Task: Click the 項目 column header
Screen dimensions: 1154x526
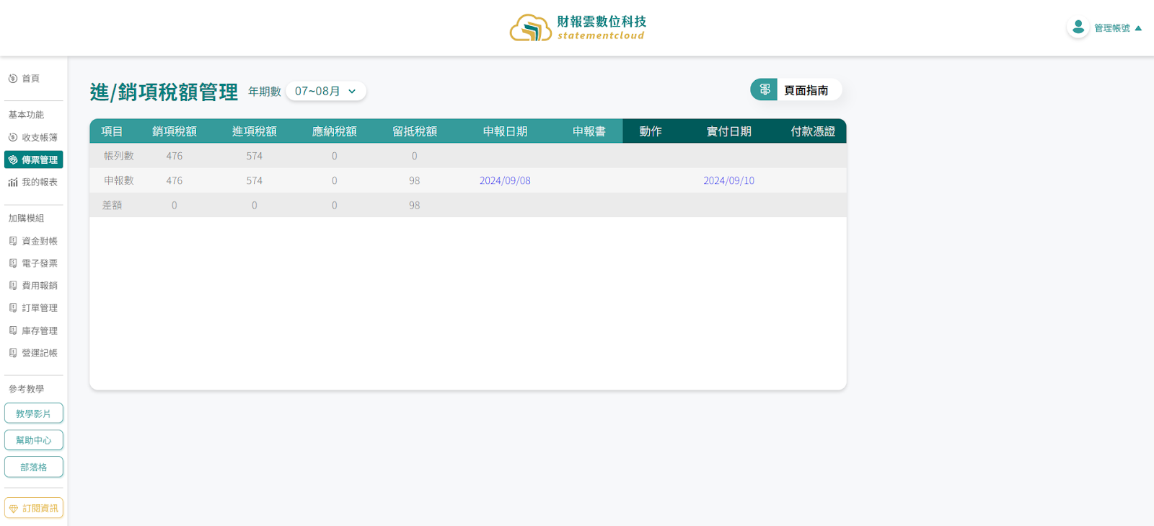Action: tap(112, 131)
